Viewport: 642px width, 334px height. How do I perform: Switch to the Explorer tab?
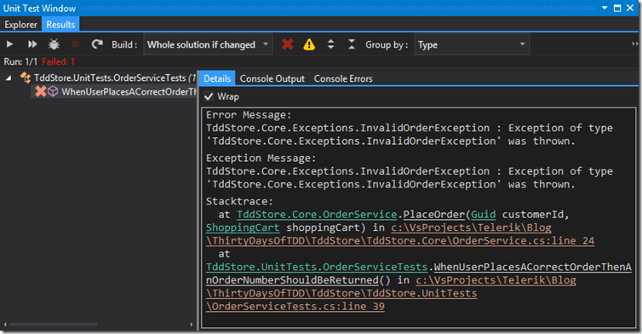pyautogui.click(x=20, y=25)
